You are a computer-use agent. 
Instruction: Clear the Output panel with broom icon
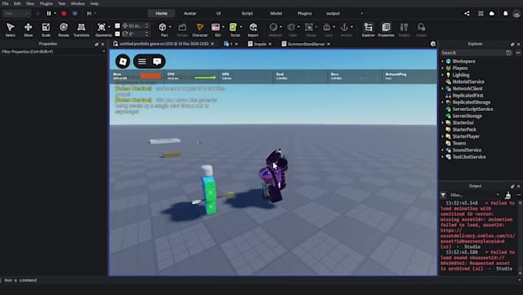point(508,195)
